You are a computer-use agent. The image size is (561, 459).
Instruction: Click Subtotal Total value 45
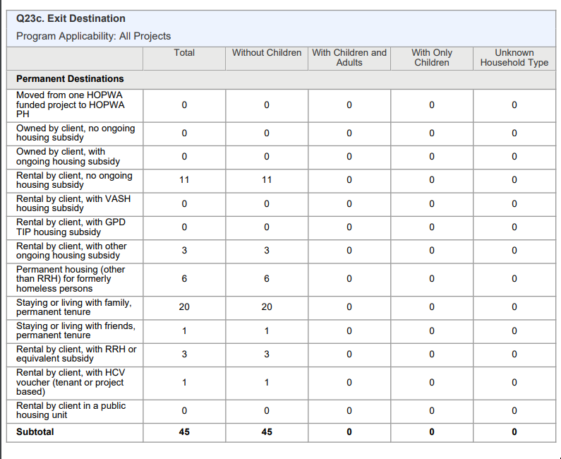click(x=184, y=431)
